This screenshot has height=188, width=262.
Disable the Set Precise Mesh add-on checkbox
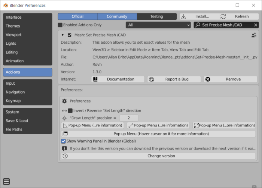(x=70, y=35)
